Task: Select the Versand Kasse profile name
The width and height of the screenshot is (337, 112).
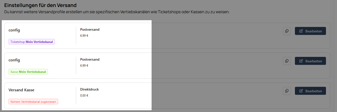Action: coord(21,90)
